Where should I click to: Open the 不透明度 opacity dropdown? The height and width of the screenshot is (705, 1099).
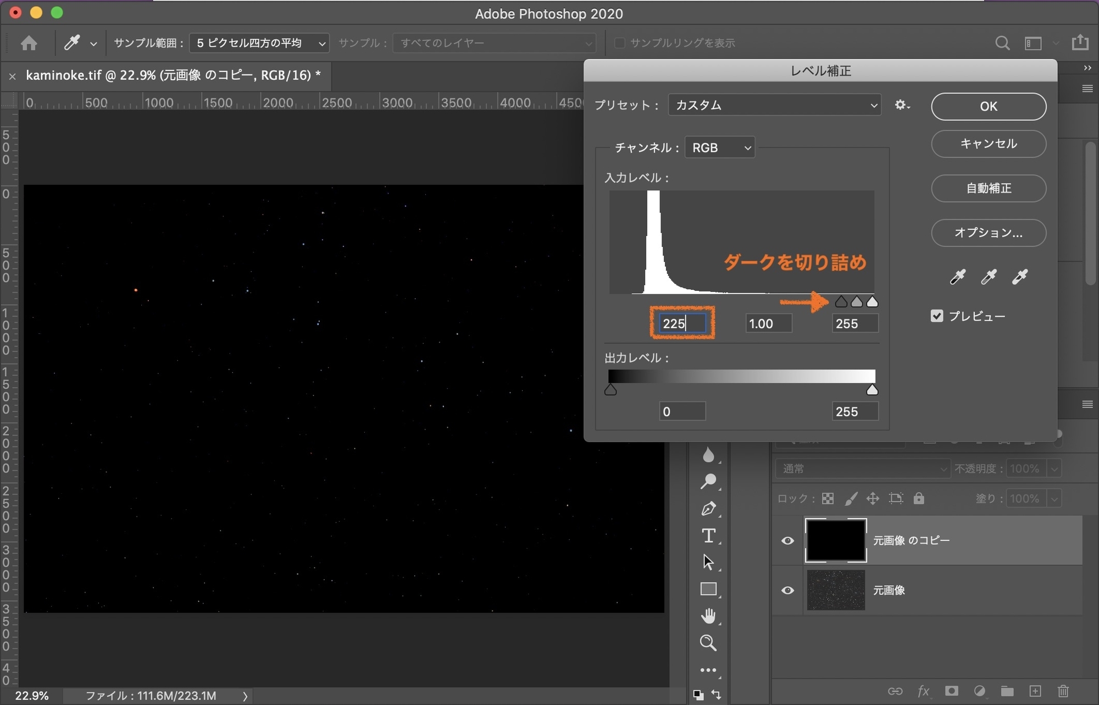pyautogui.click(x=1054, y=469)
